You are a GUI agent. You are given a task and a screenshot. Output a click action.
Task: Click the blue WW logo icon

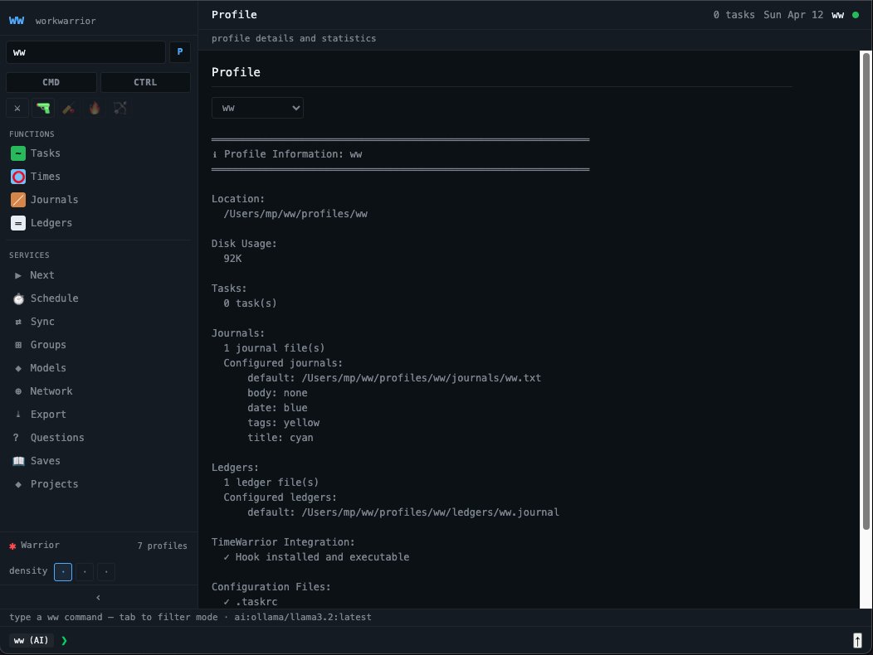tap(17, 21)
